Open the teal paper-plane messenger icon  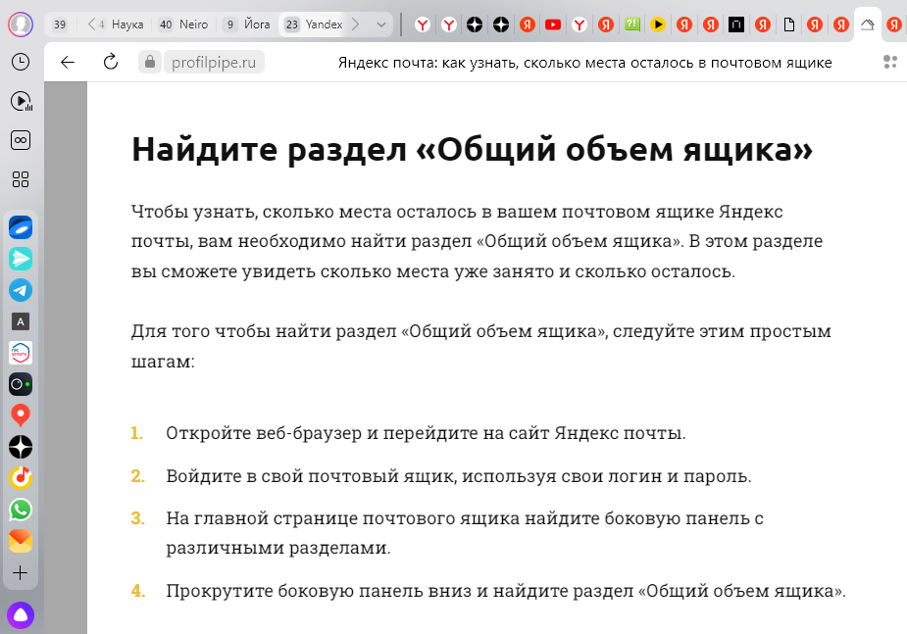point(21,259)
